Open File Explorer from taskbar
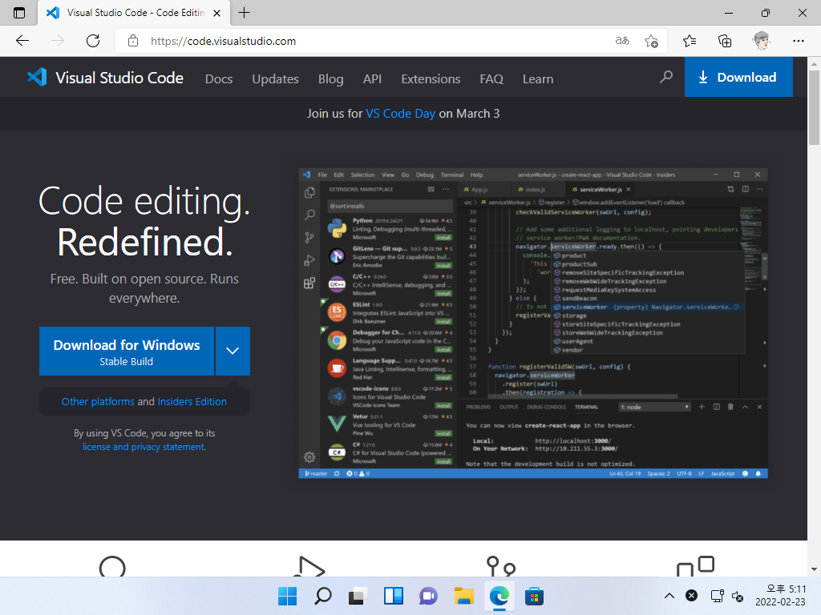The image size is (821, 615). [464, 596]
